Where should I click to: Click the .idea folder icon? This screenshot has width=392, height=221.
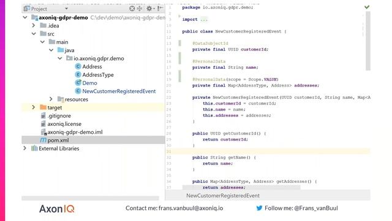point(43,25)
